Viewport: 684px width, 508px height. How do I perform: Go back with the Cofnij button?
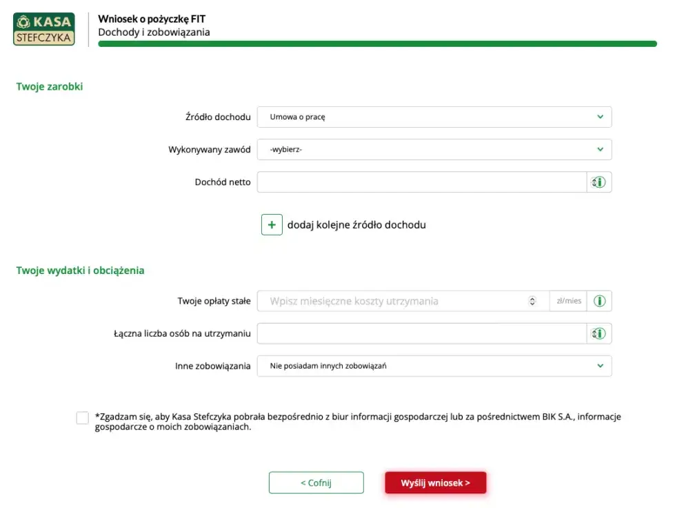coord(316,483)
